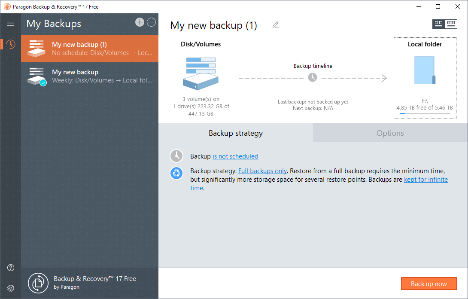Open the Backup strategy tab
Viewport: 468px width, 299px height.
coord(236,133)
